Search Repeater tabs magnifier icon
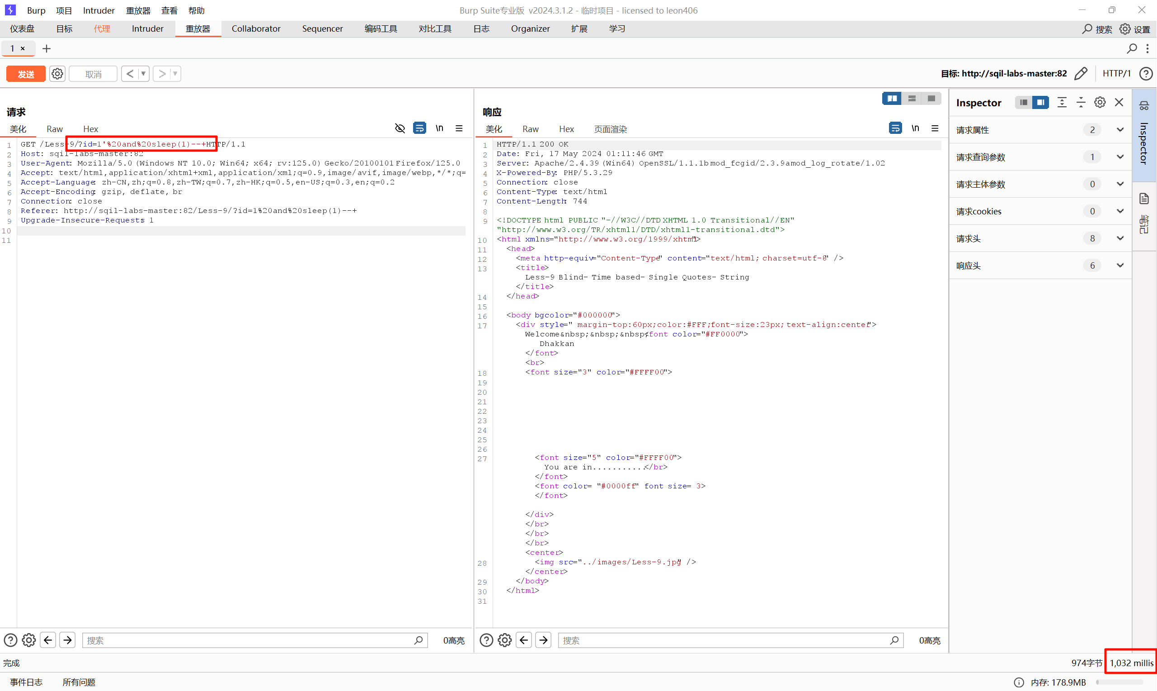1157x691 pixels. 1132,48
